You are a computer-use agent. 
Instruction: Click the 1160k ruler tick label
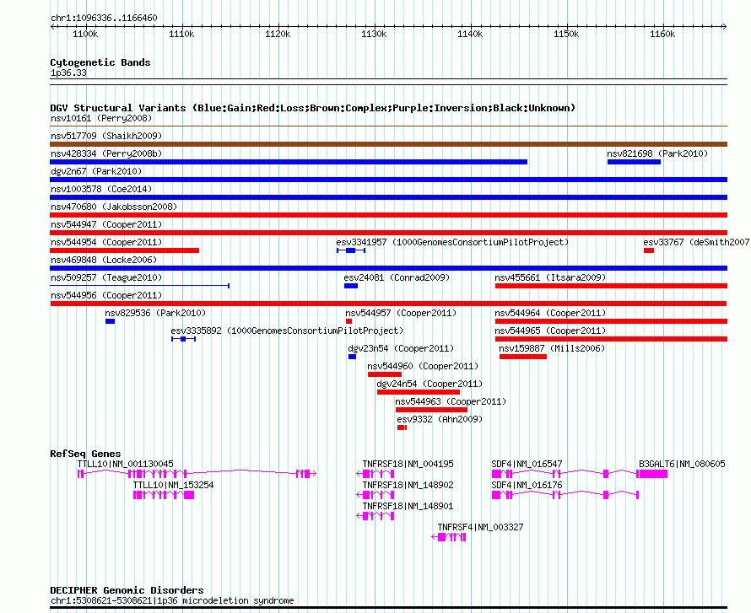662,34
